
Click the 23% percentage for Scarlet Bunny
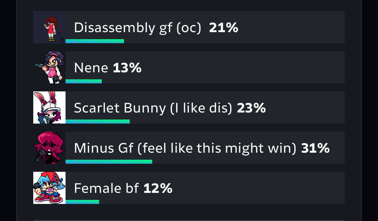pyautogui.click(x=251, y=108)
